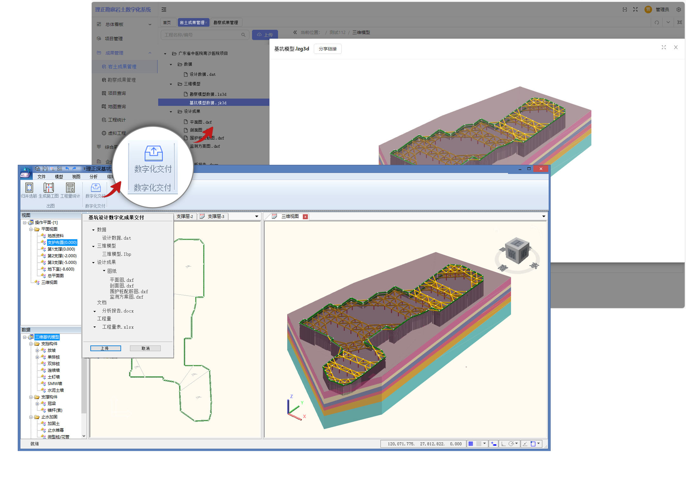Switch to 勘察成果管理 tab
Screen dimensions: 686x477
226,23
